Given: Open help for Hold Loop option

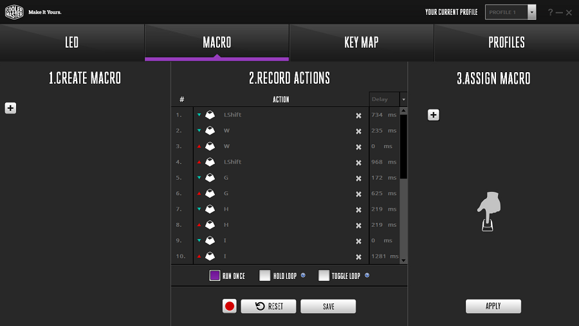Looking at the screenshot, I should [x=303, y=275].
